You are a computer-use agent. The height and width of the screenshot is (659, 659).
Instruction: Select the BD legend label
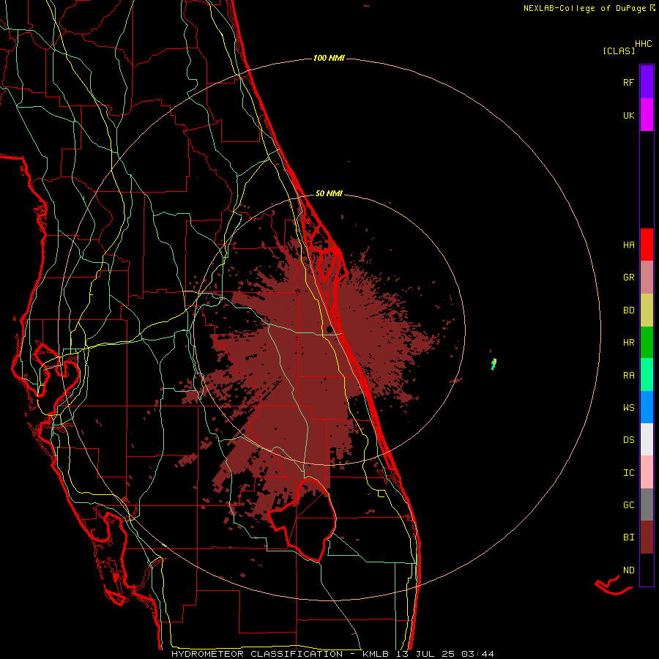[x=628, y=310]
